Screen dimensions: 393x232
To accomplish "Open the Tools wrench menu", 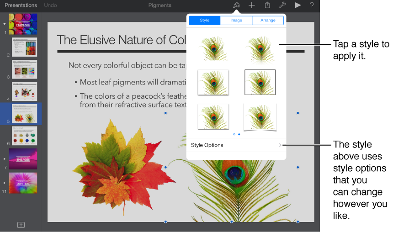I will click(282, 5).
